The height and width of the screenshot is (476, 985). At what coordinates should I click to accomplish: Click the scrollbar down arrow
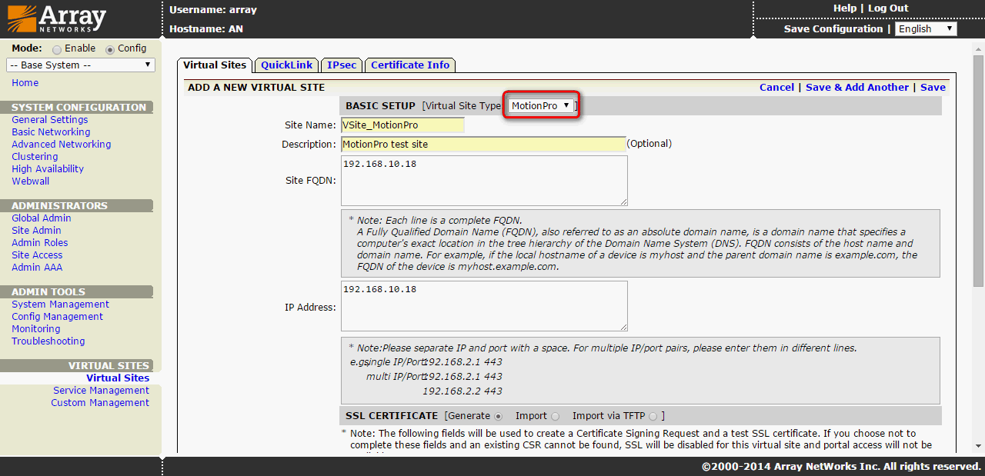coord(979,446)
